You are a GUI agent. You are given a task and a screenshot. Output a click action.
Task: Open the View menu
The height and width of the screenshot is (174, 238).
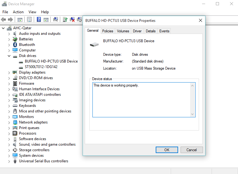(32, 12)
